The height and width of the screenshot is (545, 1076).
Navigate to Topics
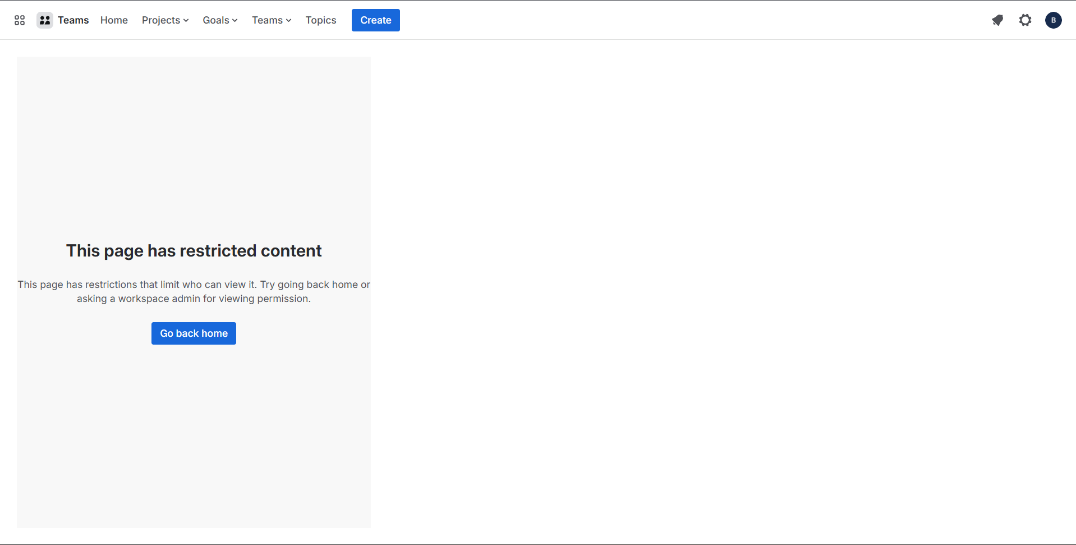pyautogui.click(x=321, y=20)
